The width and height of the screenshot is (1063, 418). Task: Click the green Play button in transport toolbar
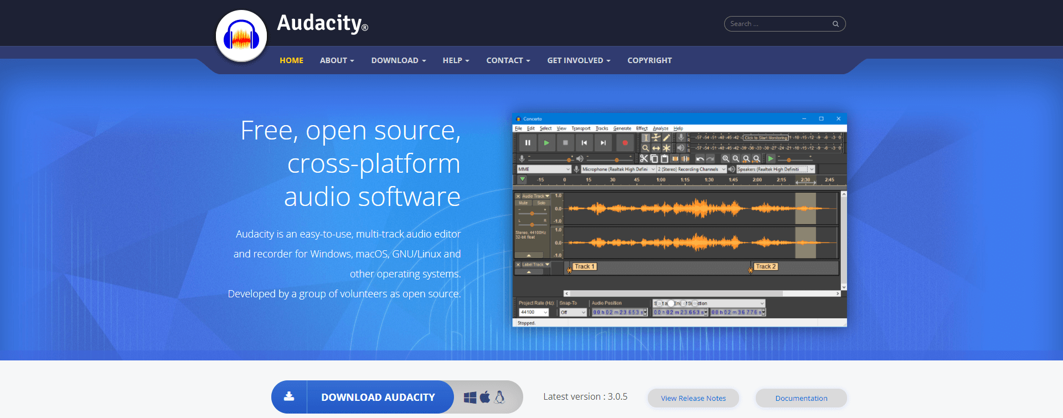(546, 142)
